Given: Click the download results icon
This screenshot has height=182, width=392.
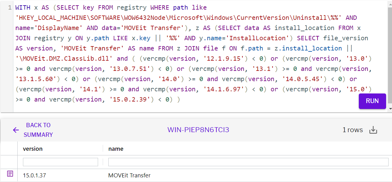Looking at the screenshot, I should pos(373,130).
